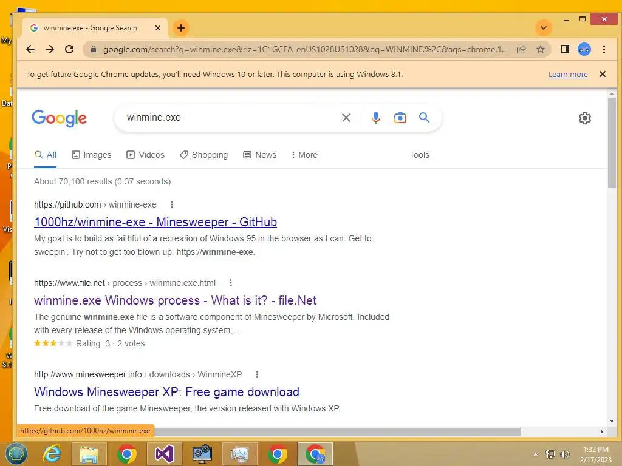This screenshot has height=466, width=622.
Task: Close the winmine.exe Google Search tab
Action: coord(157,28)
